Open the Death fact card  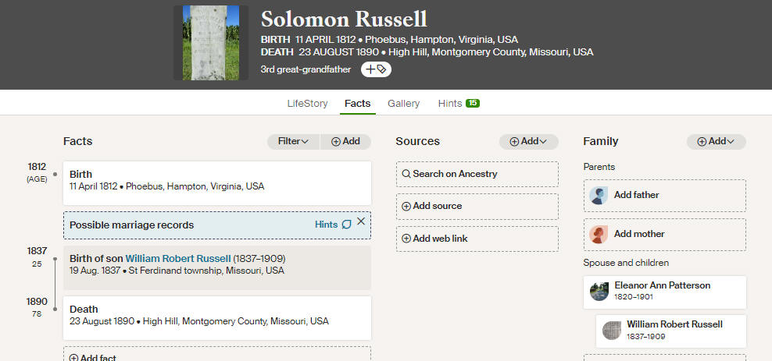pyautogui.click(x=217, y=318)
